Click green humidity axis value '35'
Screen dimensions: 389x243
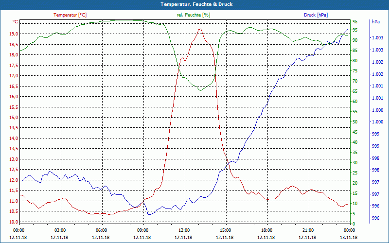[355, 153]
